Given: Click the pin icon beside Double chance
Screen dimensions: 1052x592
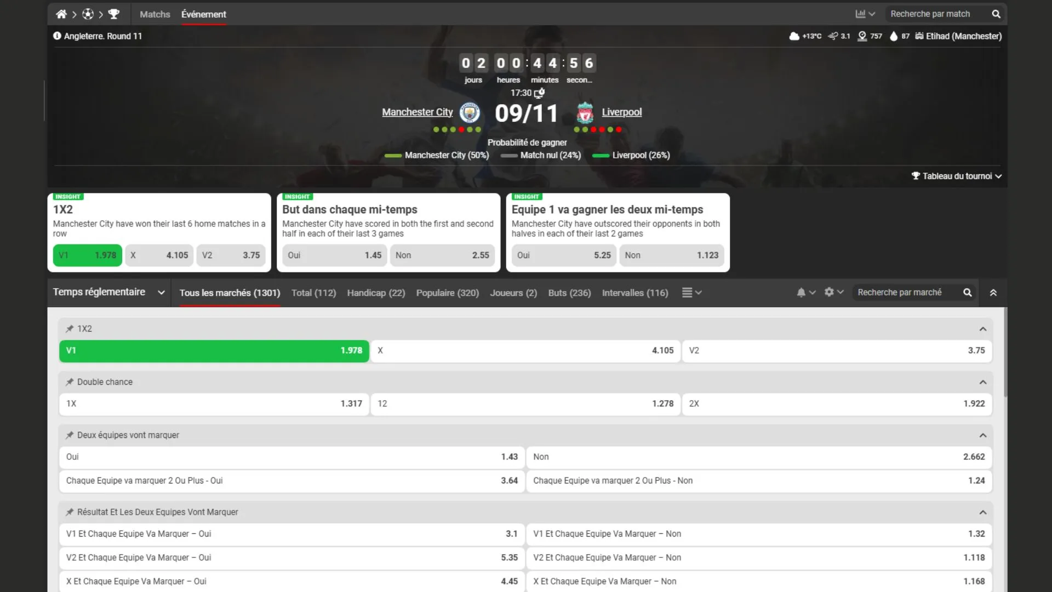Looking at the screenshot, I should pyautogui.click(x=70, y=382).
